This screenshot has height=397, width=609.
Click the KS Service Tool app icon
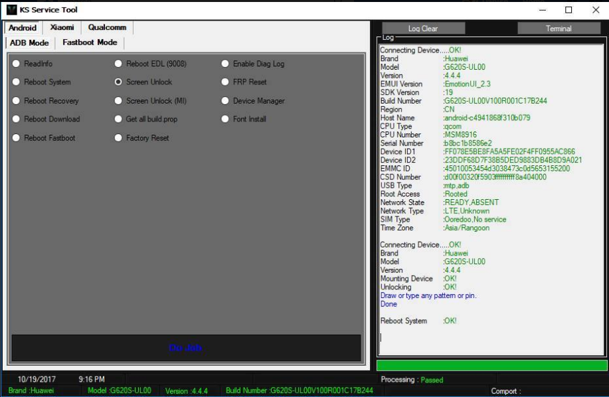click(12, 10)
